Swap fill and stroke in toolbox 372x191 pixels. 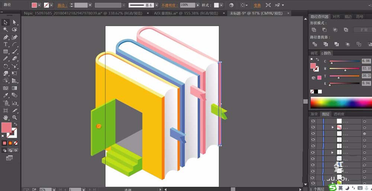point(15,124)
